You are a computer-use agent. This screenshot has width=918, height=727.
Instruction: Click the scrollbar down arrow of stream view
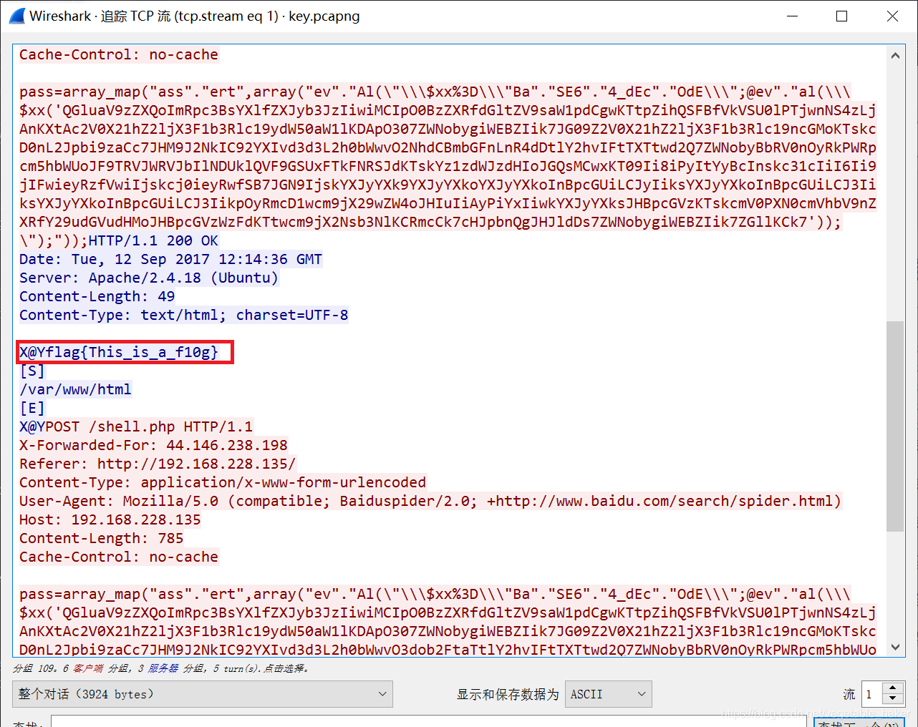click(895, 647)
